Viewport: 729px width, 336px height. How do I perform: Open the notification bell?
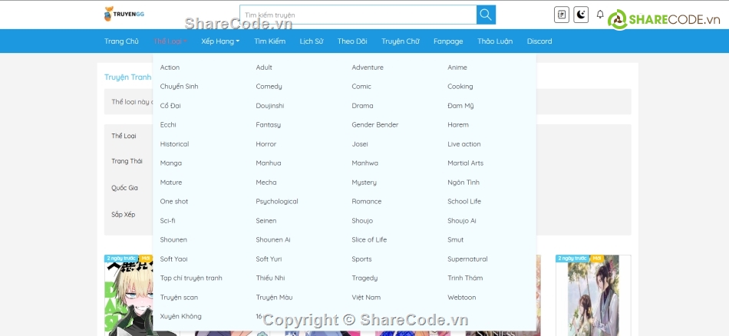click(600, 15)
